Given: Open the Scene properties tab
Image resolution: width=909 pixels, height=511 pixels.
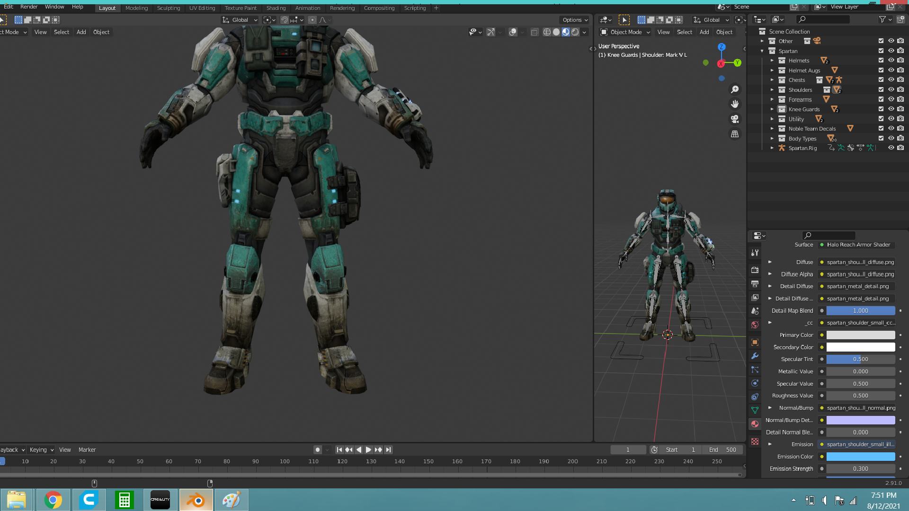Looking at the screenshot, I should 755,311.
